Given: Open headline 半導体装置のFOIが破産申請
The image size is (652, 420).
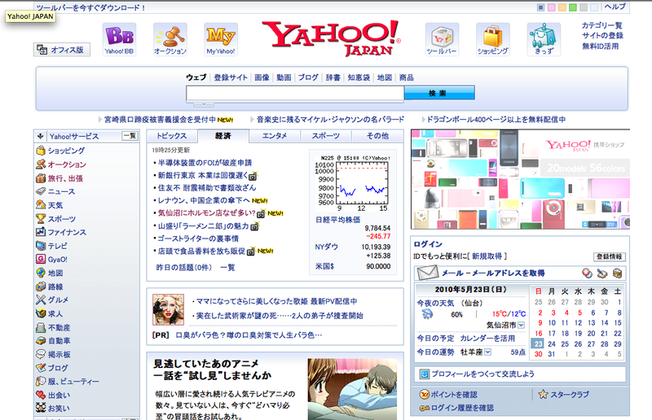Looking at the screenshot, I should click(205, 163).
